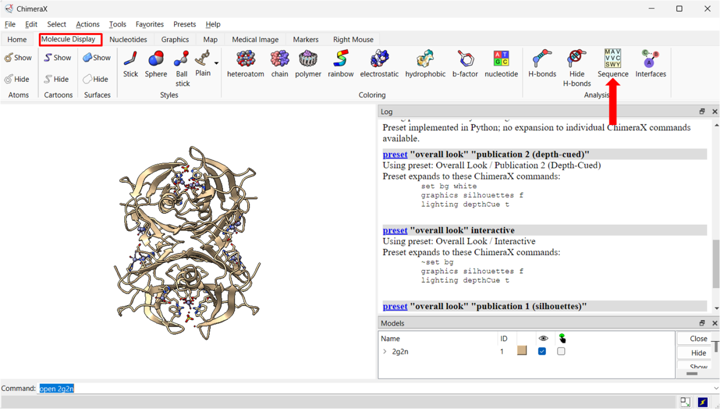Show atoms using the Atoms Show icon
The image size is (720, 409).
point(18,58)
